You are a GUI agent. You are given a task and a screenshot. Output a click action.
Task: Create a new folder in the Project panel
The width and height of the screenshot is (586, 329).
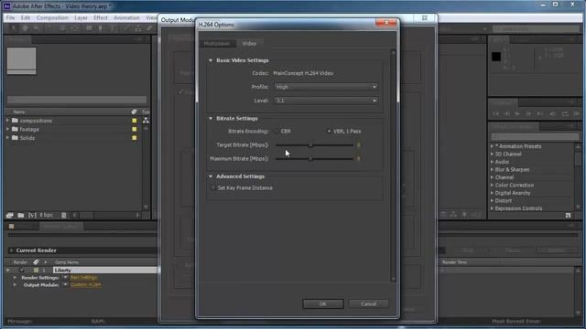tap(21, 216)
